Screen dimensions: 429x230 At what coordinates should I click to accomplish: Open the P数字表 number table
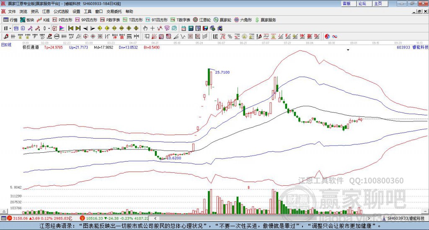[x=110, y=20]
